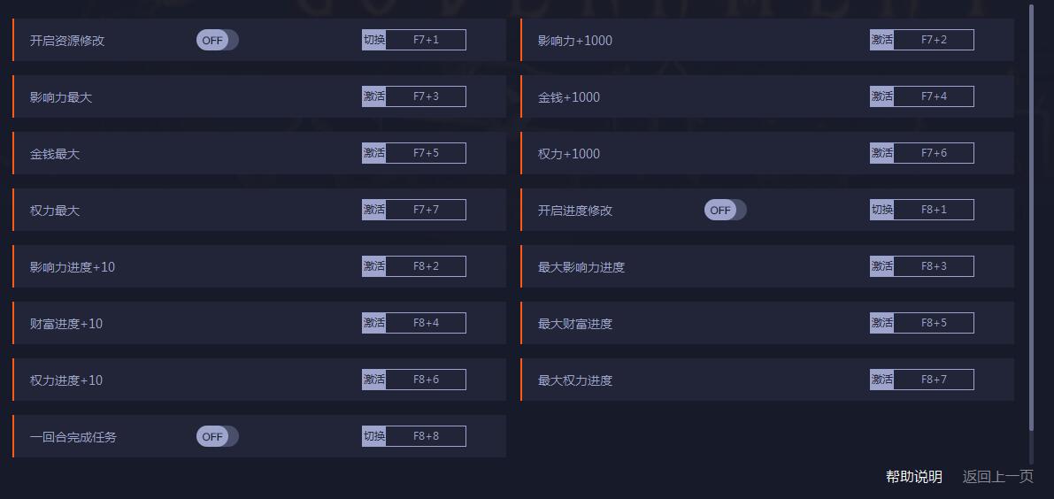Enable the 一回合完成任务 switch
Image resolution: width=1054 pixels, height=499 pixels.
217,436
